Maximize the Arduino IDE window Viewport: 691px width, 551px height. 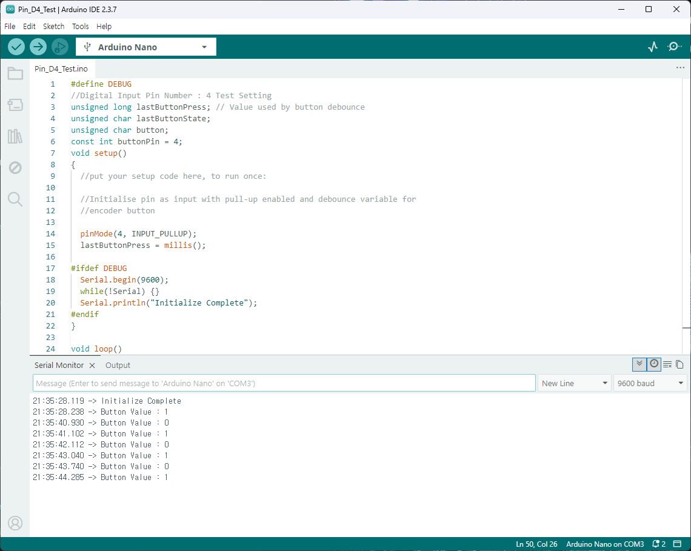tap(649, 9)
